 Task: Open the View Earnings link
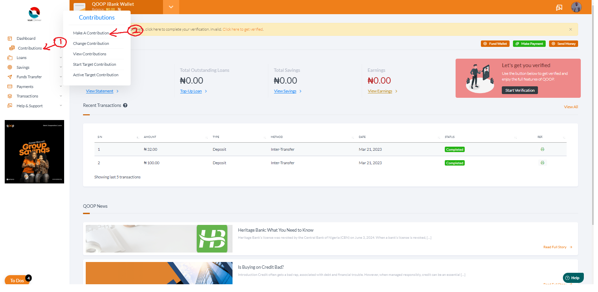coord(380,91)
